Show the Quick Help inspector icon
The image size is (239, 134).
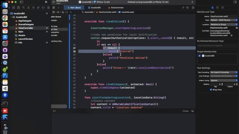[x=223, y=7]
